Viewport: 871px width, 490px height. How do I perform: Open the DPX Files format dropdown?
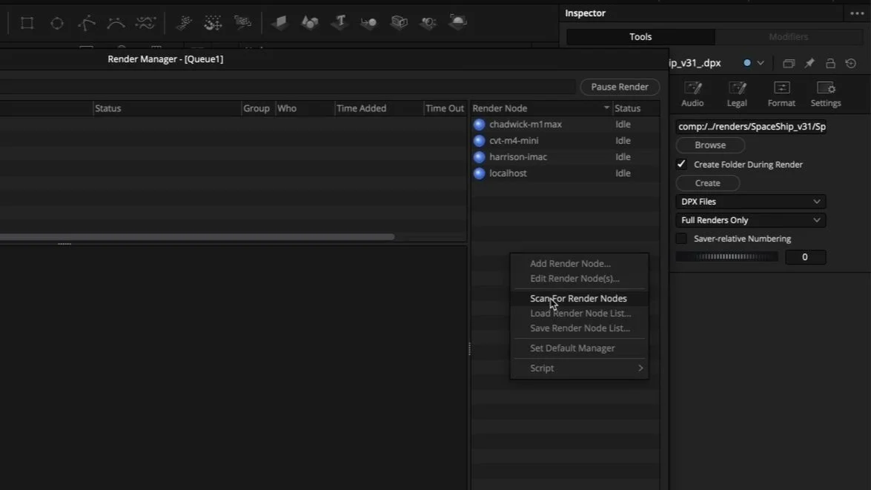click(750, 201)
